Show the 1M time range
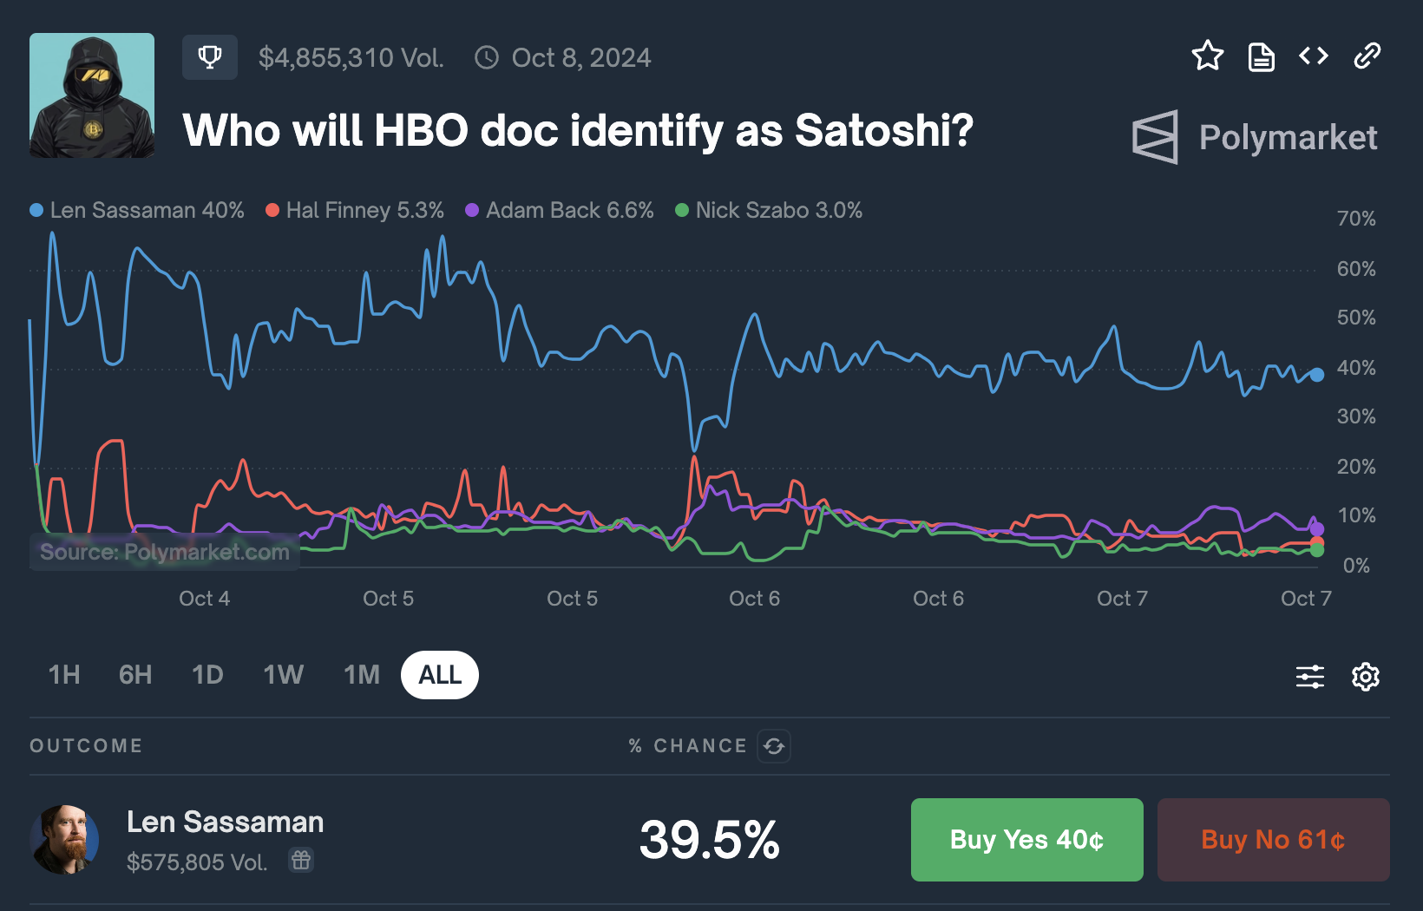Image resolution: width=1423 pixels, height=911 pixels. point(362,675)
